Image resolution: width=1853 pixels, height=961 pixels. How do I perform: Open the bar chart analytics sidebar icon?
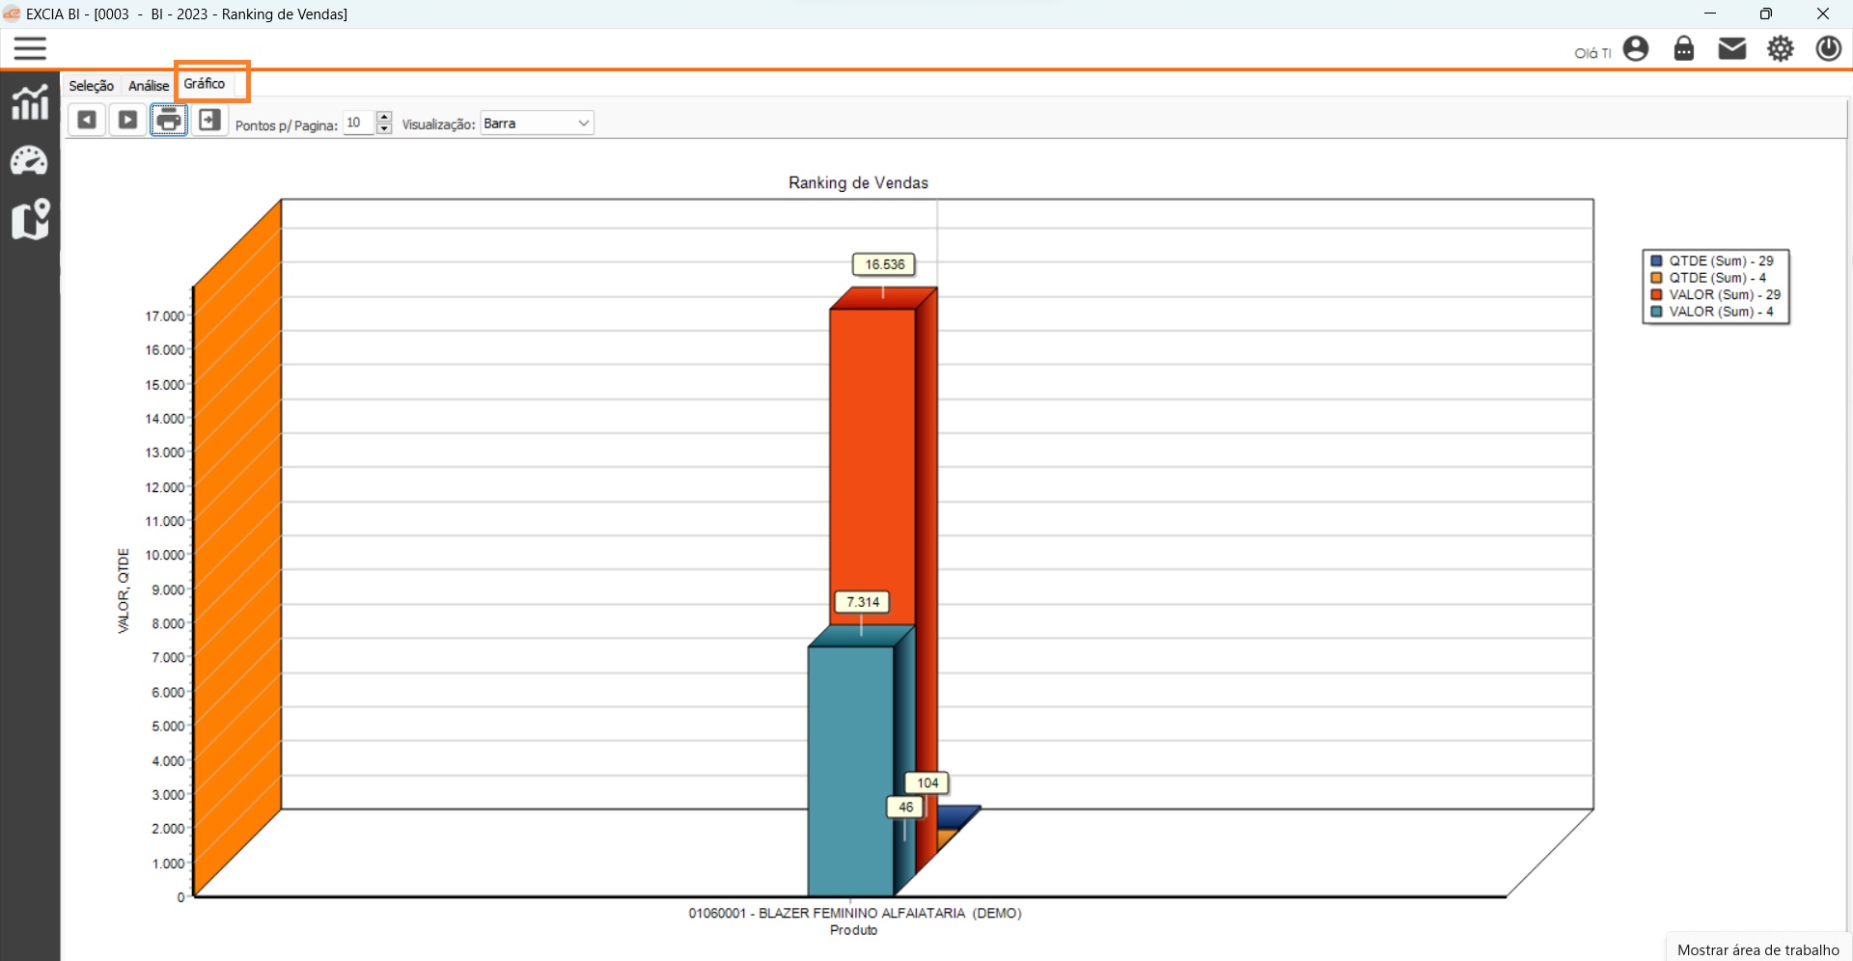[30, 102]
